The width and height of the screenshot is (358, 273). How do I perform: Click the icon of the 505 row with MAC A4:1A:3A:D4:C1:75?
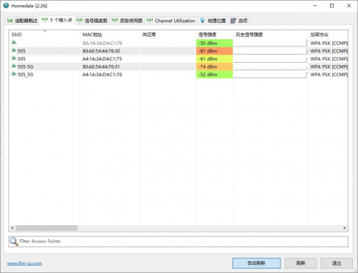tap(14, 58)
